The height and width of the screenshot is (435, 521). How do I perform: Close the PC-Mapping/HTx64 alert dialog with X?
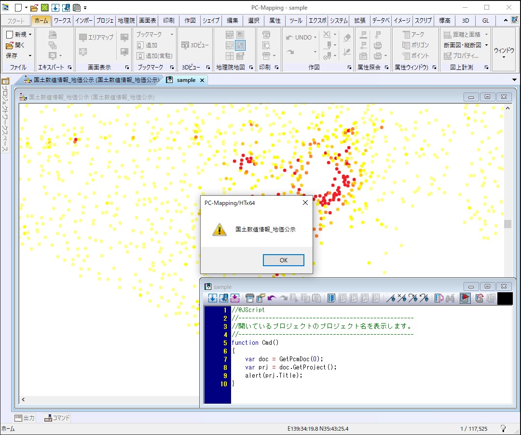(305, 203)
